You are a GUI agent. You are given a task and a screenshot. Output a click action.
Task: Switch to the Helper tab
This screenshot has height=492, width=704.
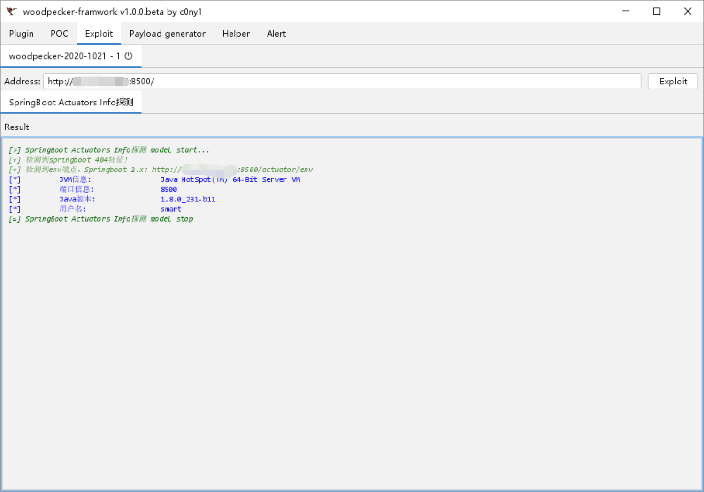tap(236, 34)
